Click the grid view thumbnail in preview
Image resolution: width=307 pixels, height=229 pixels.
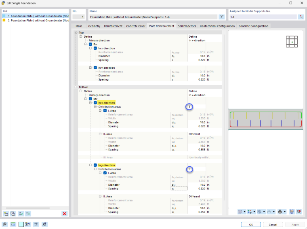[292, 42]
